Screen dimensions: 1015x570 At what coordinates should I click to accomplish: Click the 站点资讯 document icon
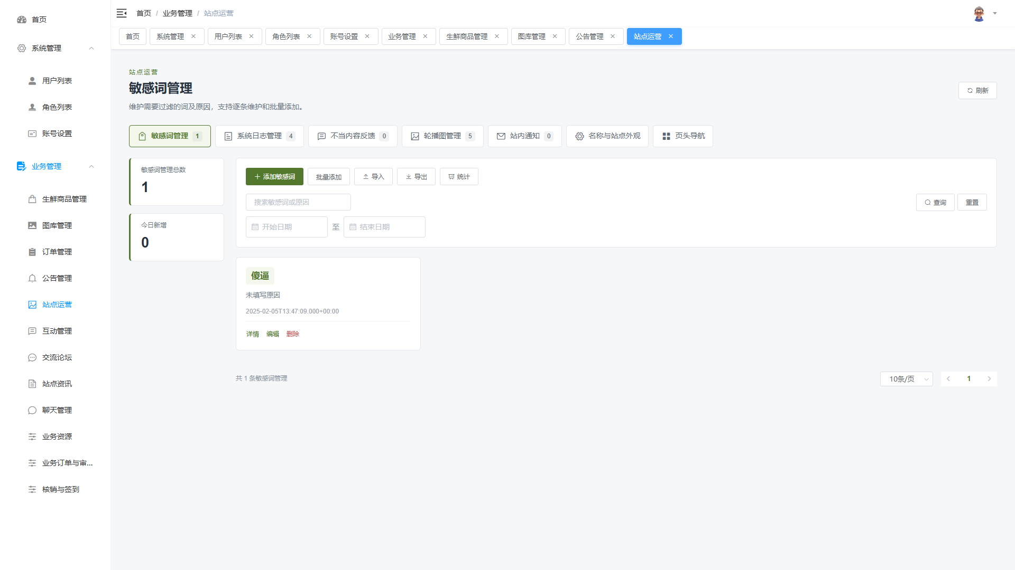pyautogui.click(x=32, y=384)
